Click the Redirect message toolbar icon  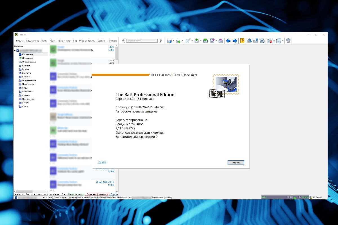point(221,41)
